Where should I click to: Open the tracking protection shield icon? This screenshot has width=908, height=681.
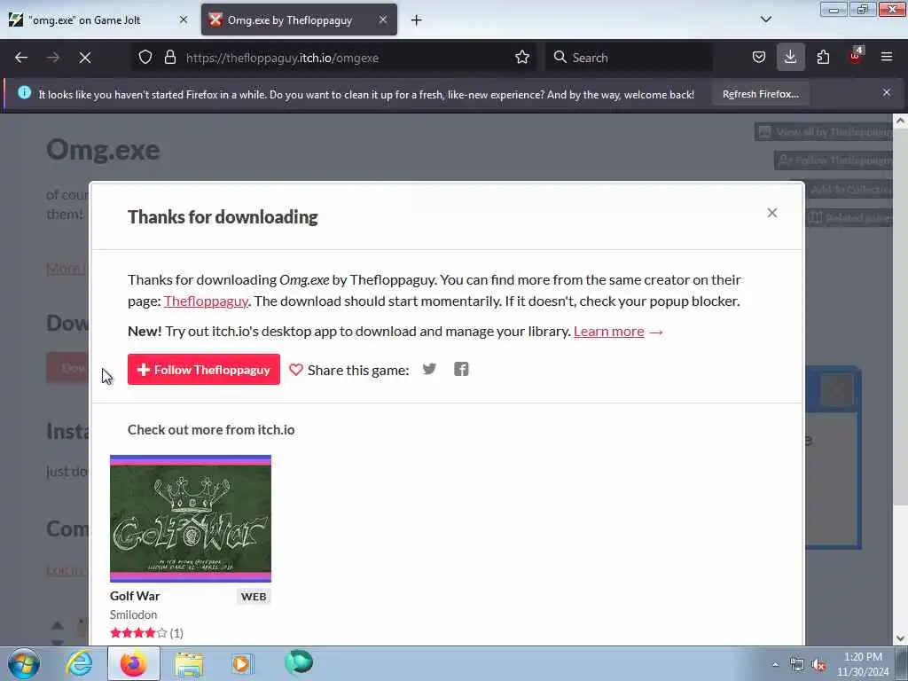tap(145, 58)
